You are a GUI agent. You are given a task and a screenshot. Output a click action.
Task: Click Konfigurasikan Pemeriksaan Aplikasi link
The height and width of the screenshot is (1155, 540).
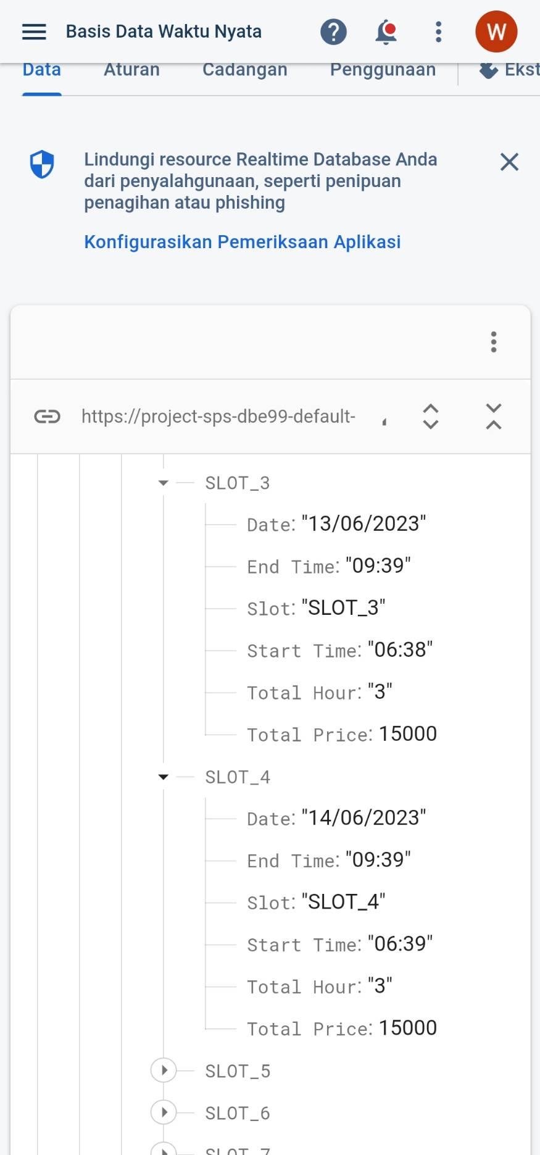[x=242, y=241]
